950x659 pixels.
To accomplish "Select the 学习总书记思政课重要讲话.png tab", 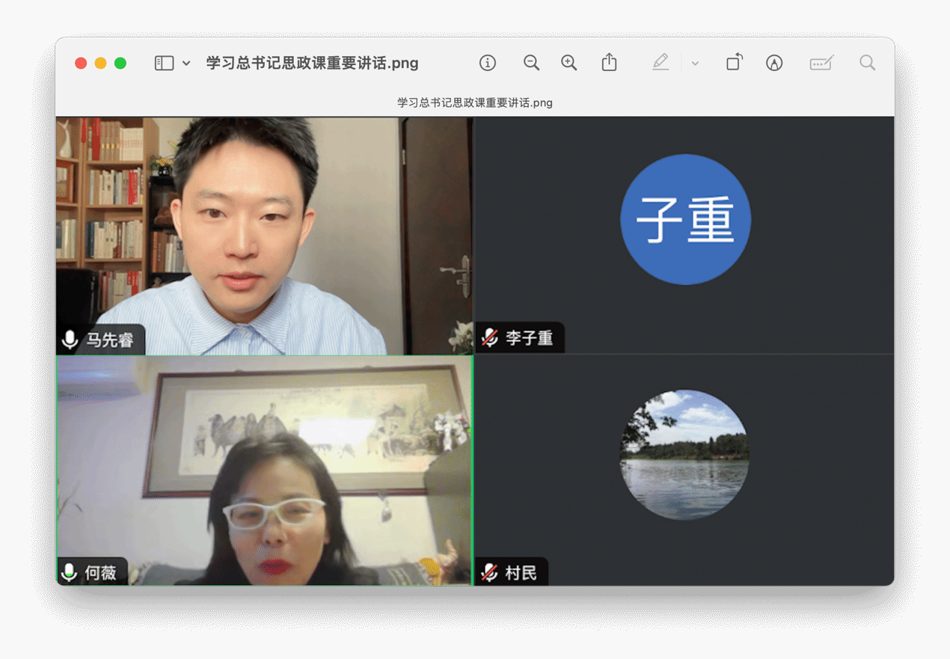I will coord(475,102).
